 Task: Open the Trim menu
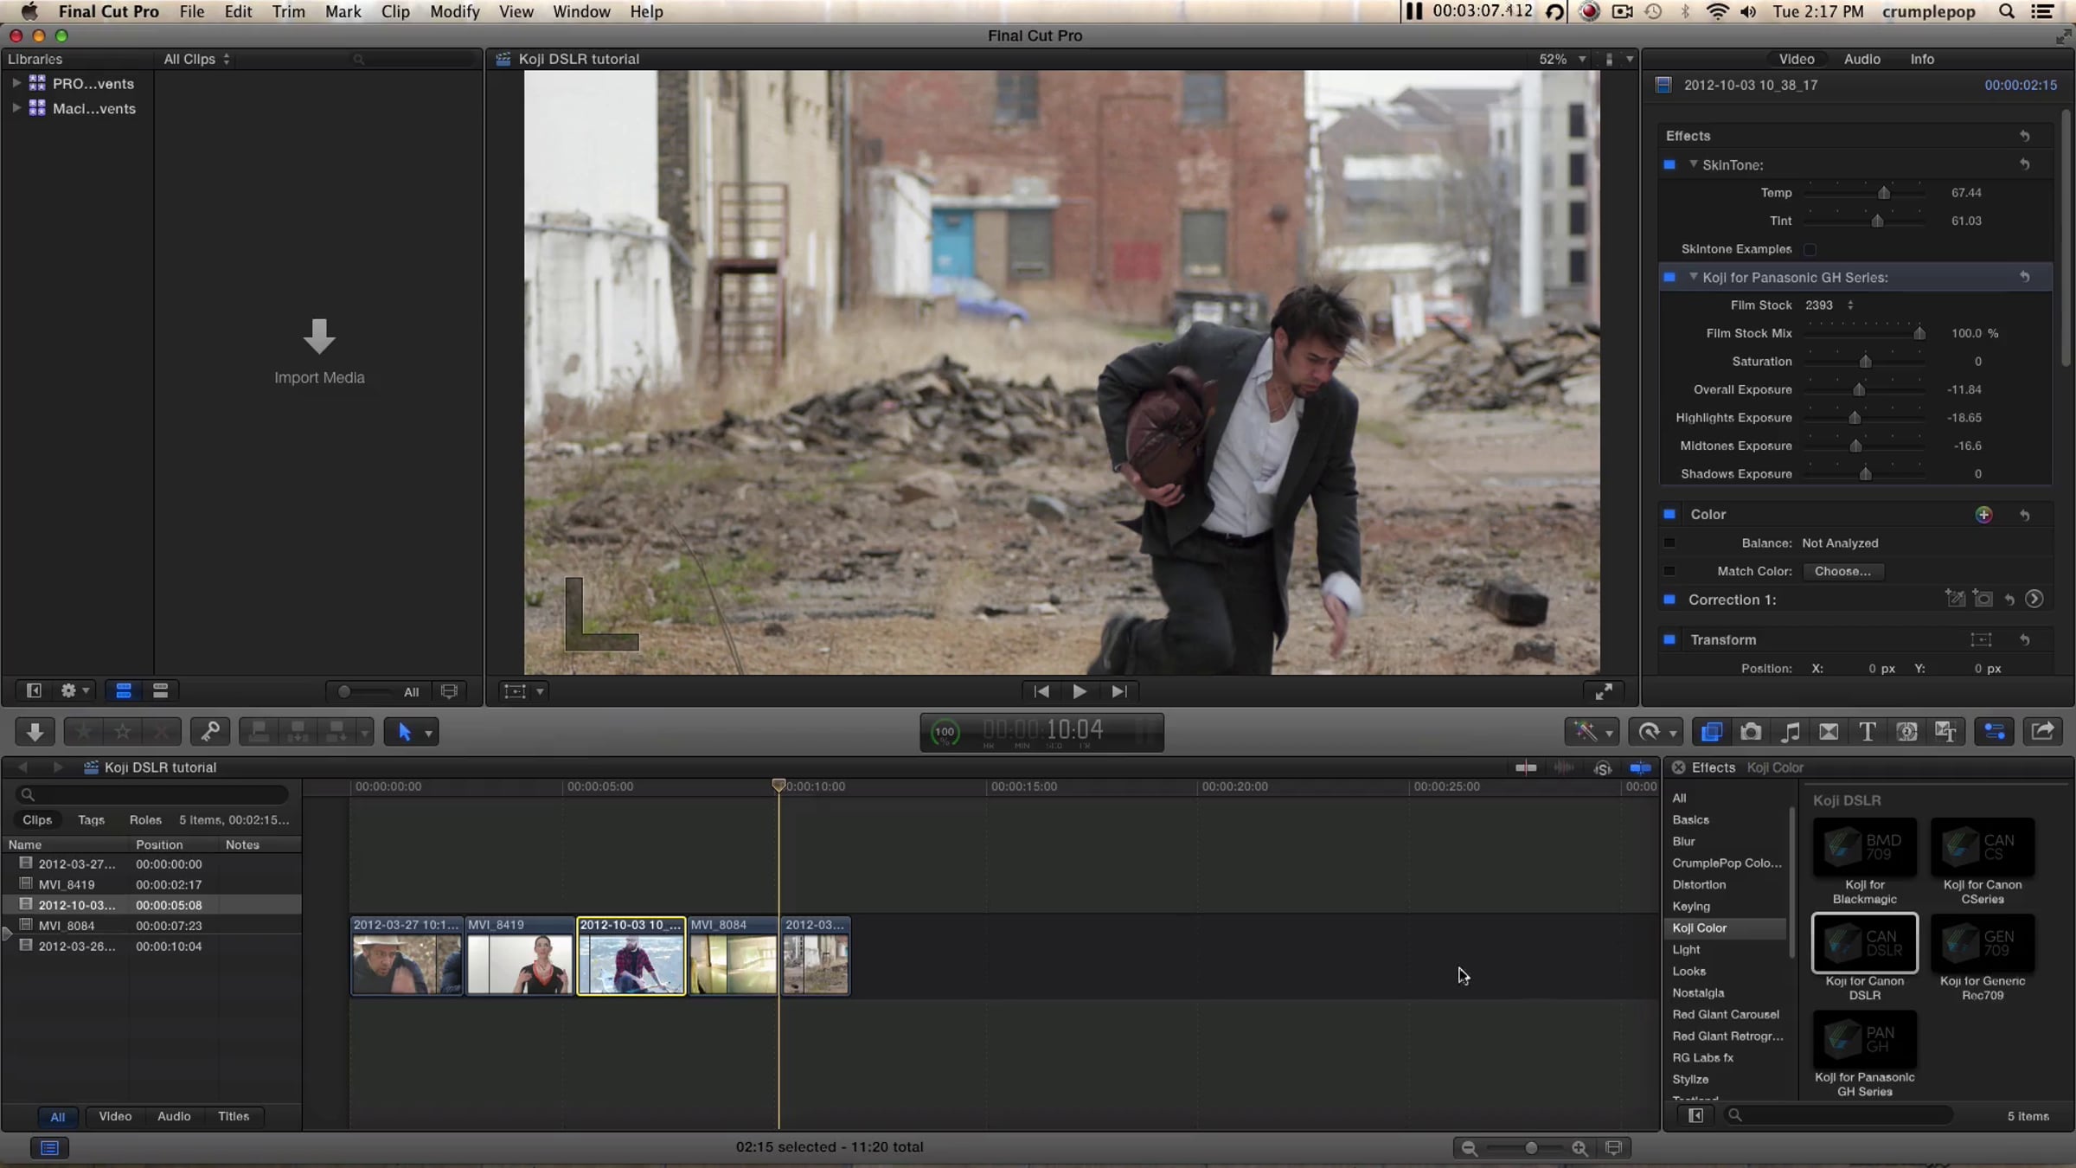289,12
